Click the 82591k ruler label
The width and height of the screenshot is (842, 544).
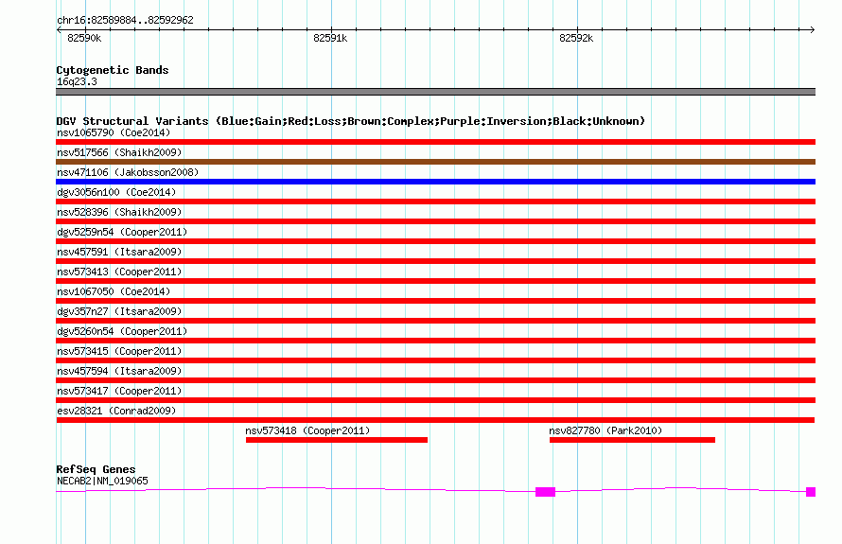click(x=330, y=38)
